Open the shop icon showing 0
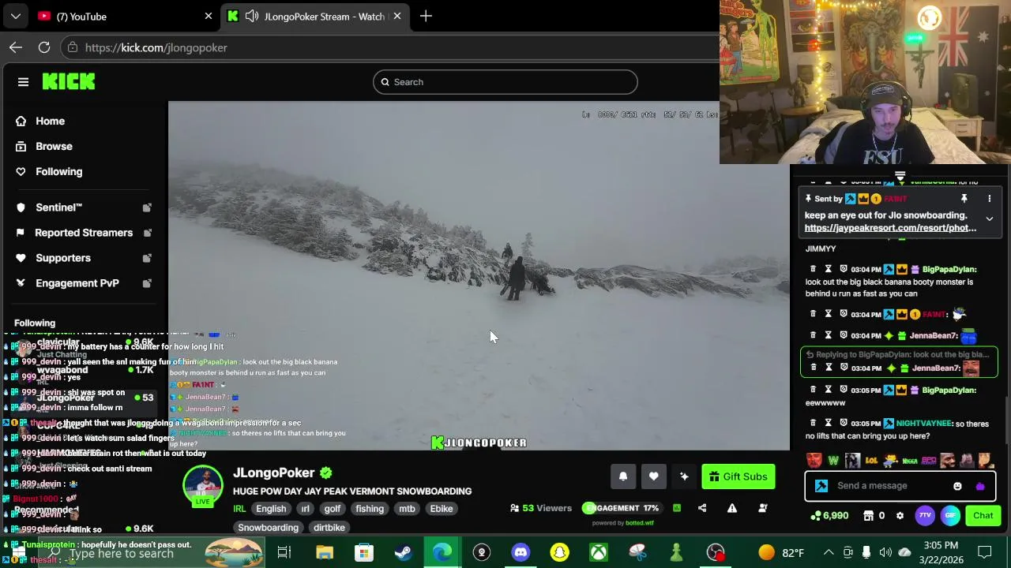This screenshot has width=1011, height=568. click(874, 516)
